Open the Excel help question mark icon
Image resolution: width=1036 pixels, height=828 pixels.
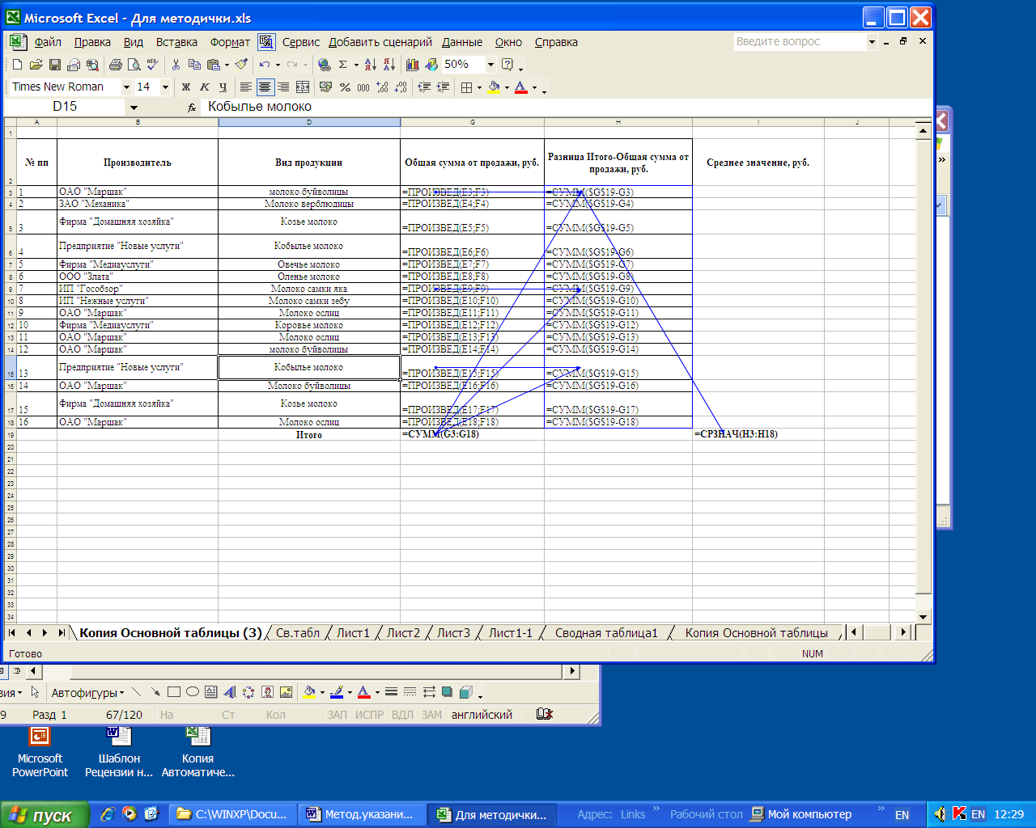(x=507, y=65)
